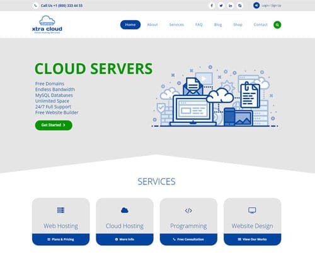The image size is (315, 262).
Task: Open the Shop menu item
Action: click(238, 25)
